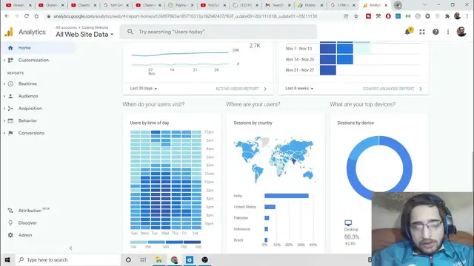Click the Sessions by device donut chart
Viewport: 474px width, 266px height.
[379, 168]
